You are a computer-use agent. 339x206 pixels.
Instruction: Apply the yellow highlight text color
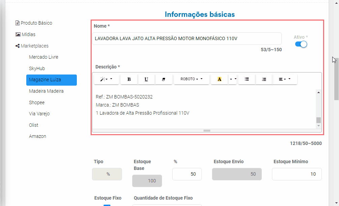click(219, 79)
